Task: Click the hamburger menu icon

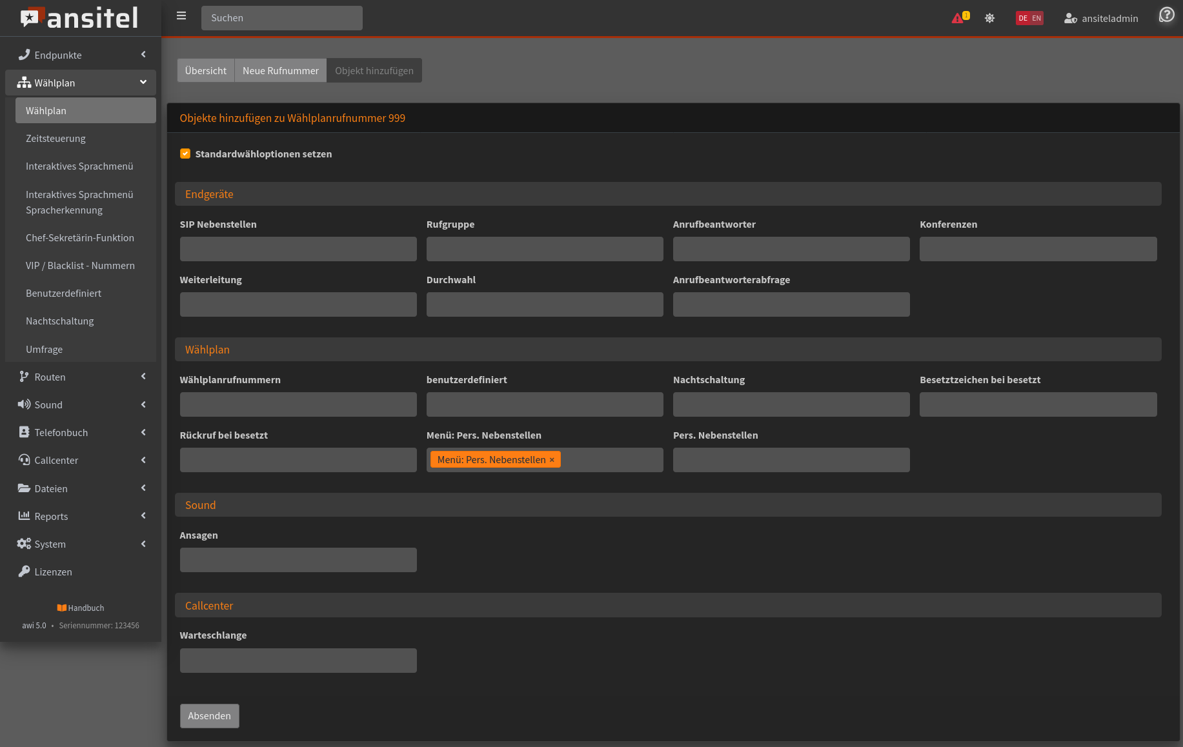Action: coord(181,16)
